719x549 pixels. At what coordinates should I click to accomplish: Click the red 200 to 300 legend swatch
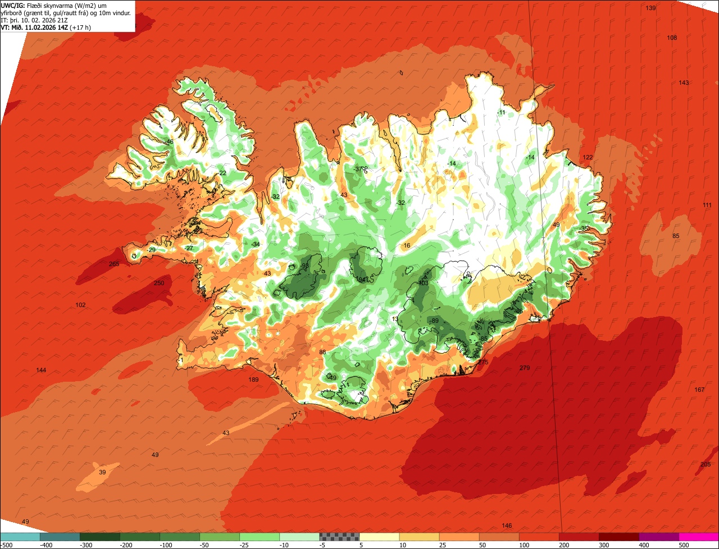coord(578,537)
